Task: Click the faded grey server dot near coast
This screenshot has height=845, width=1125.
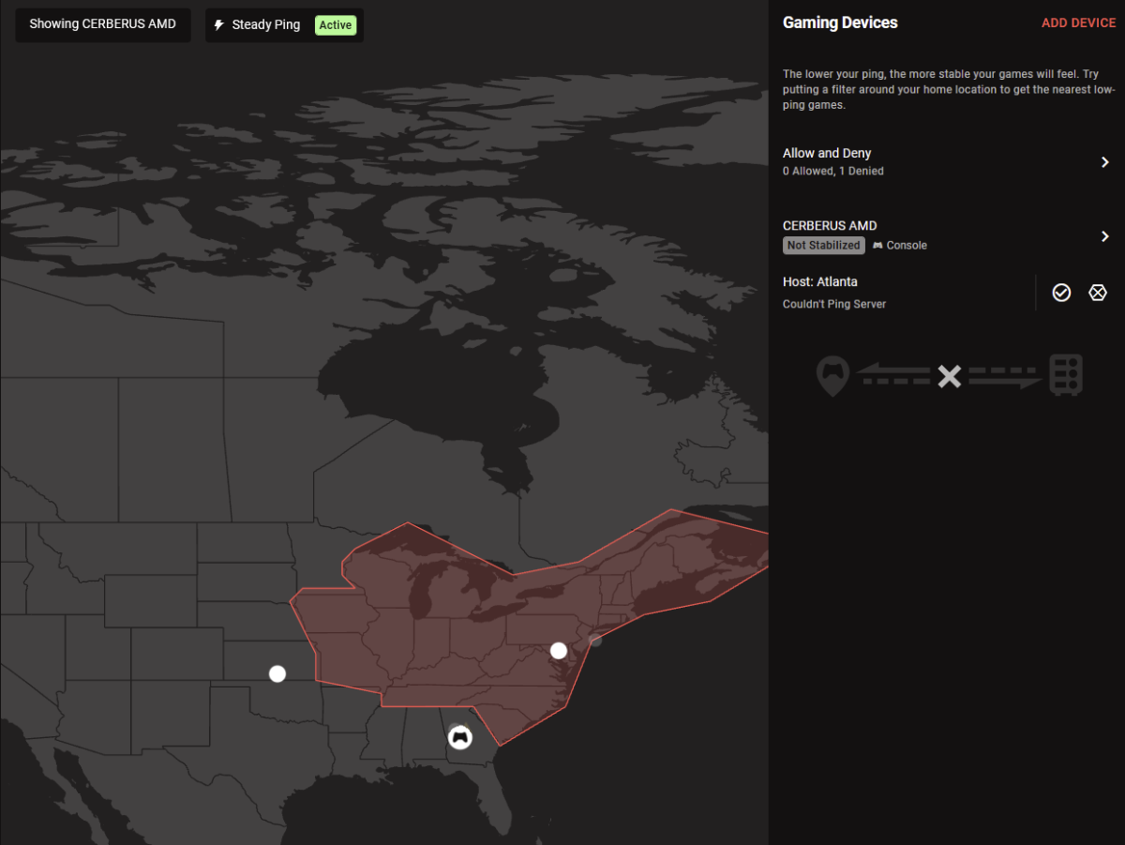Action: 595,640
